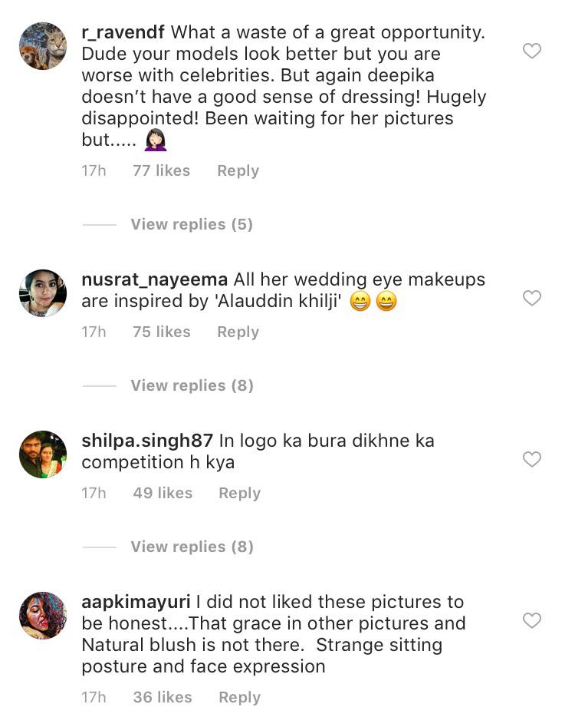Screen dimensions: 575x727
Task: Expand View replies (5) under r_ravendf
Action: [x=191, y=224]
